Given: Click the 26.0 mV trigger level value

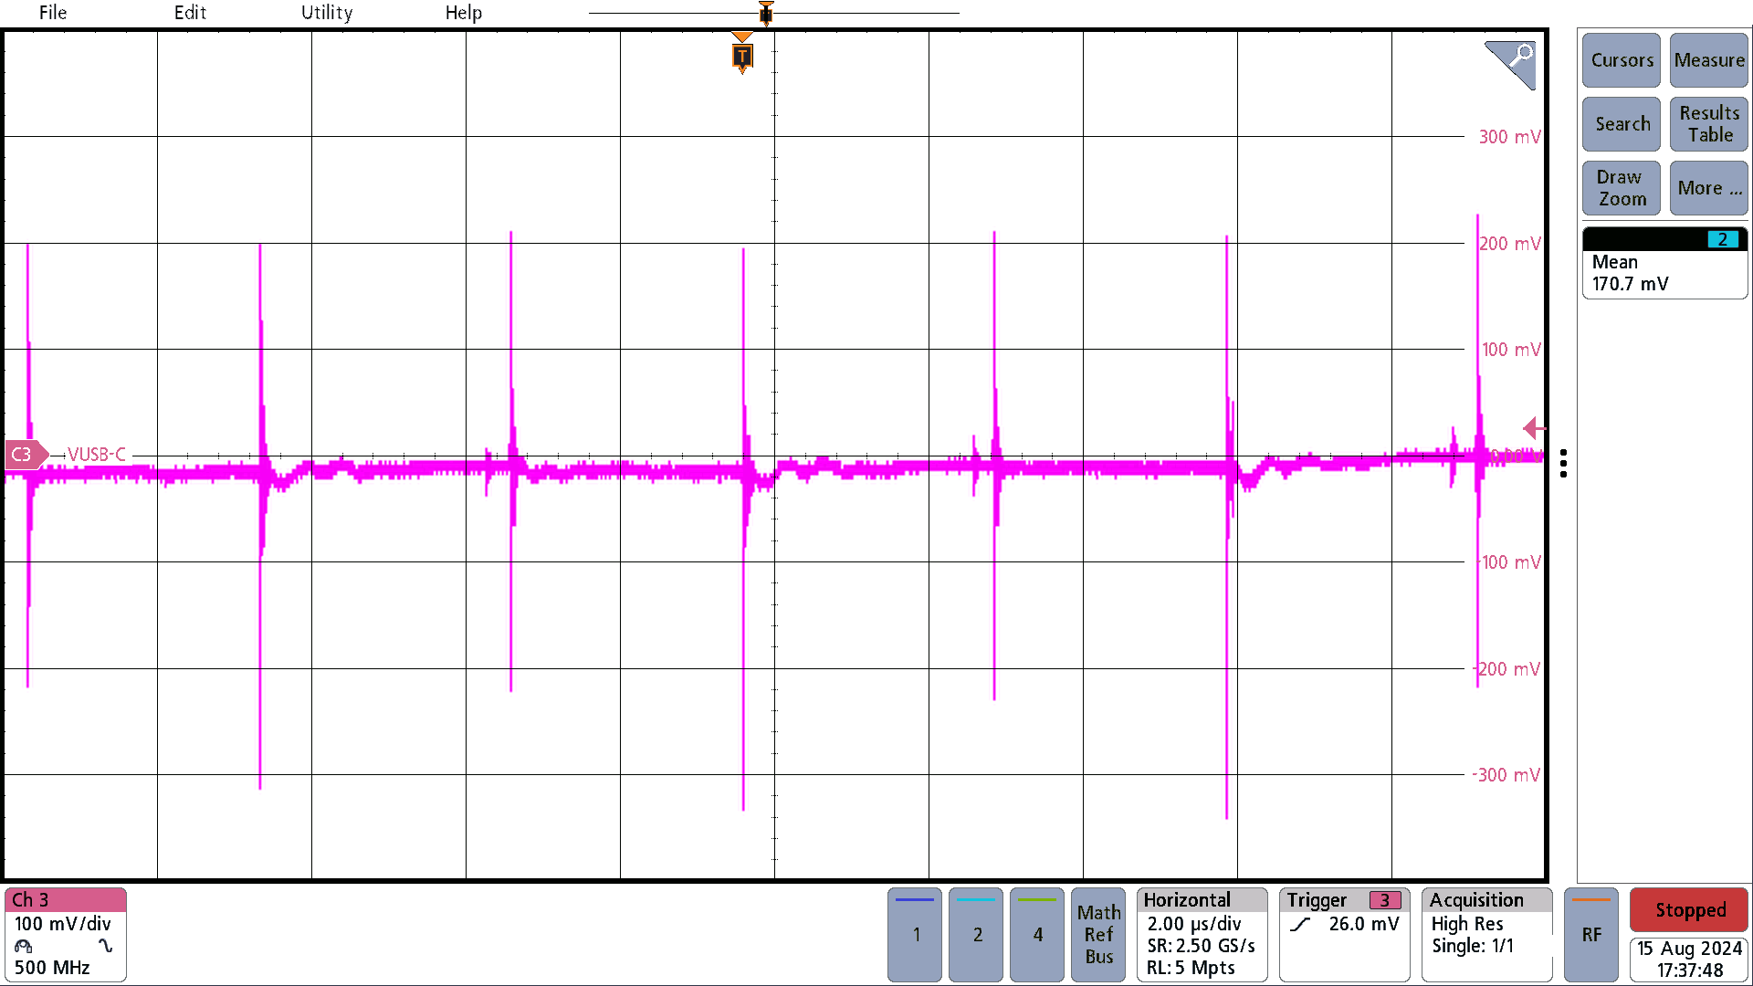Looking at the screenshot, I should point(1363,924).
